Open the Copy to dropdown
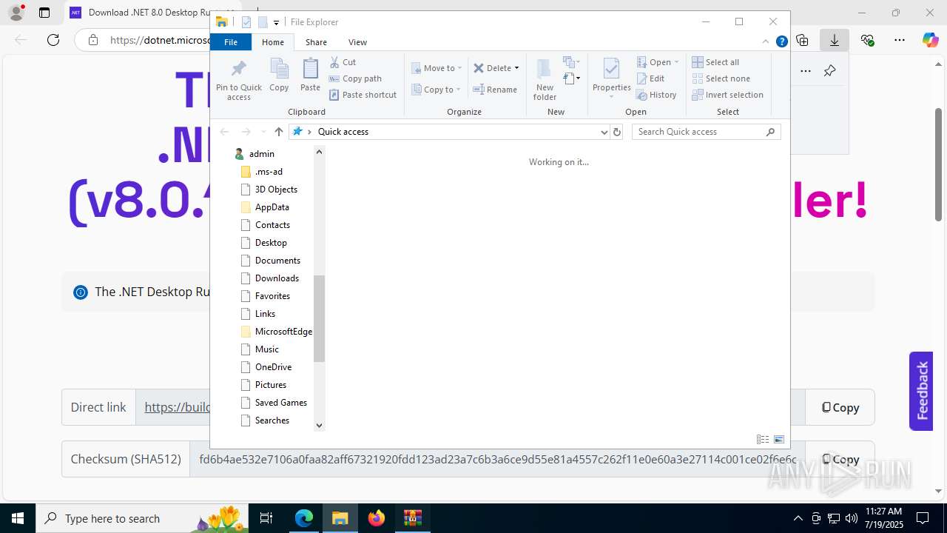 pos(436,90)
